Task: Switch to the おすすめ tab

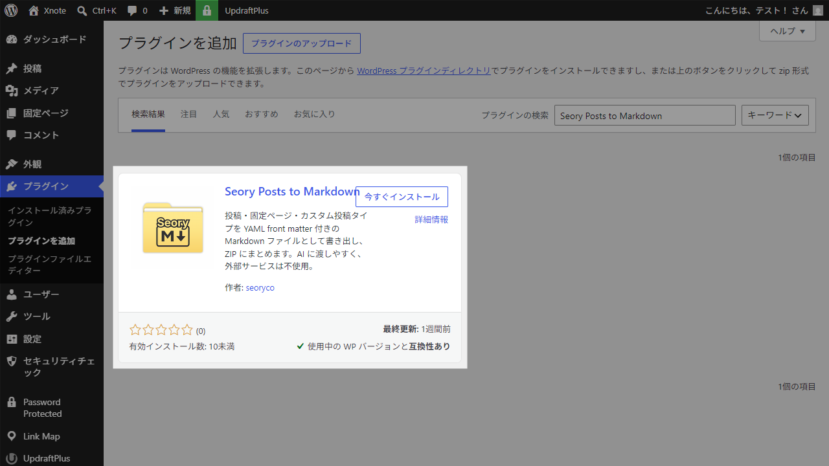Action: pos(262,115)
